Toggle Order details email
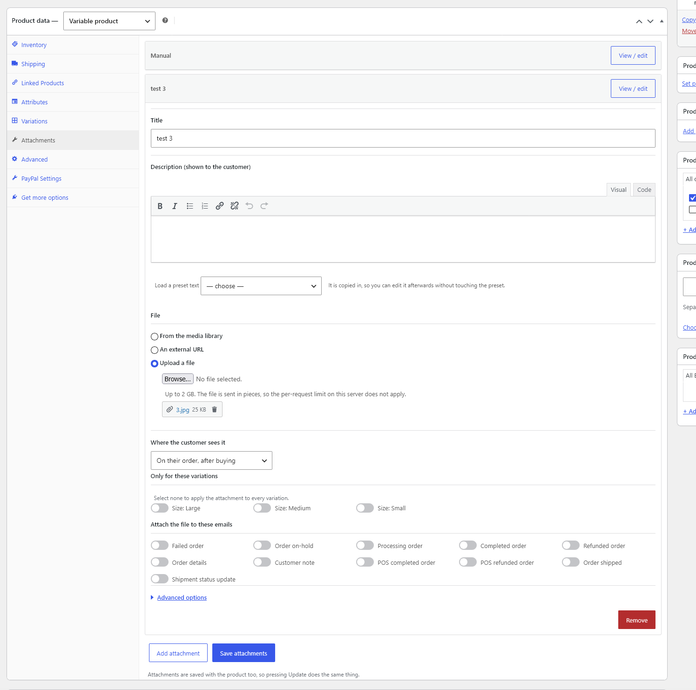Screen dimensions: 696x690 click(x=160, y=562)
